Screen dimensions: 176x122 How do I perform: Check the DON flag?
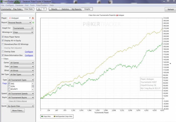pyautogui.click(x=9, y=86)
